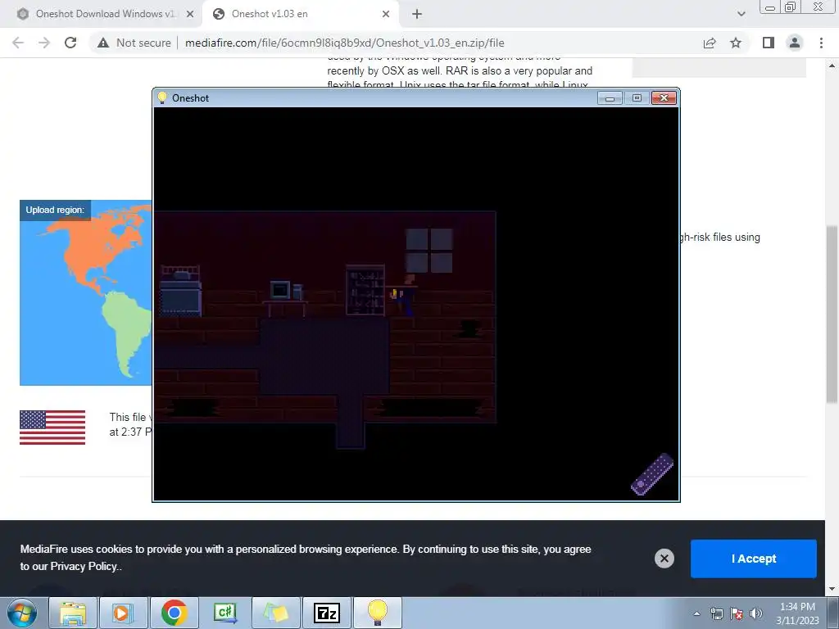Click the lightbulb icon in Oneshot title bar
This screenshot has width=839, height=629.
(x=162, y=98)
